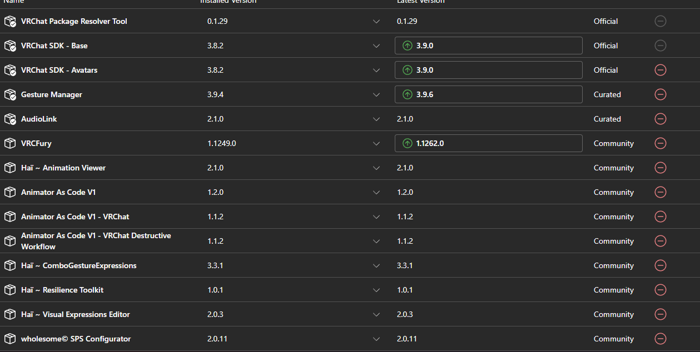Click the VRCFury package box icon
The width and height of the screenshot is (700, 352).
click(10, 143)
